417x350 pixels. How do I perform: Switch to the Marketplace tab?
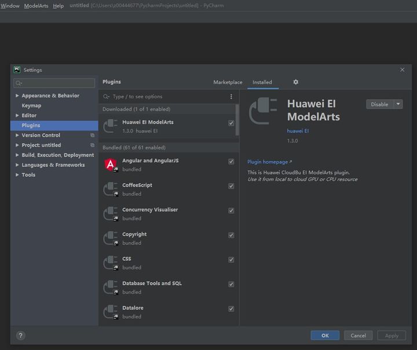[x=228, y=82]
